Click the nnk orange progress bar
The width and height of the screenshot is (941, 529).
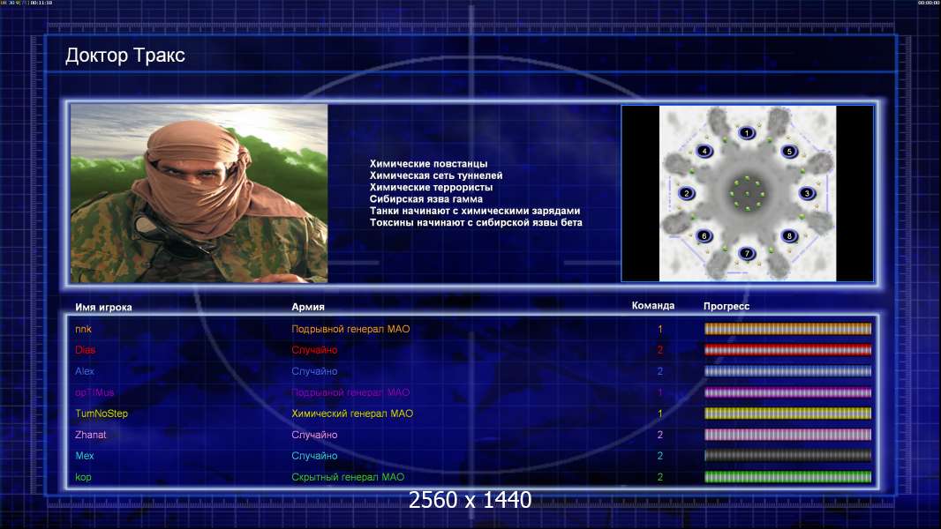[787, 329]
